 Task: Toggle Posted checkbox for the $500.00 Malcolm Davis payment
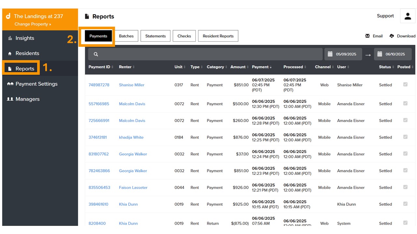point(405,103)
